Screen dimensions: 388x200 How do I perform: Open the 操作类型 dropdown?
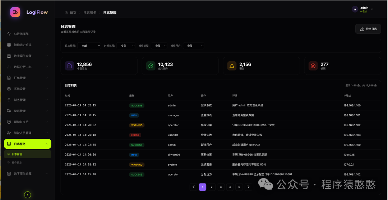[x=159, y=46]
